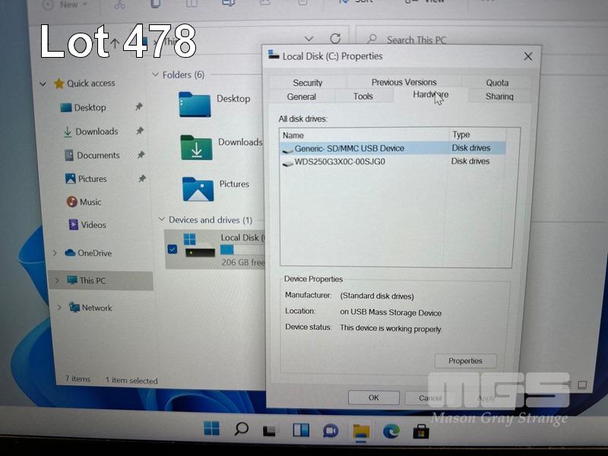Viewport: 608px width, 456px height.
Task: Toggle the Local Disk selection checkbox
Action: click(172, 249)
